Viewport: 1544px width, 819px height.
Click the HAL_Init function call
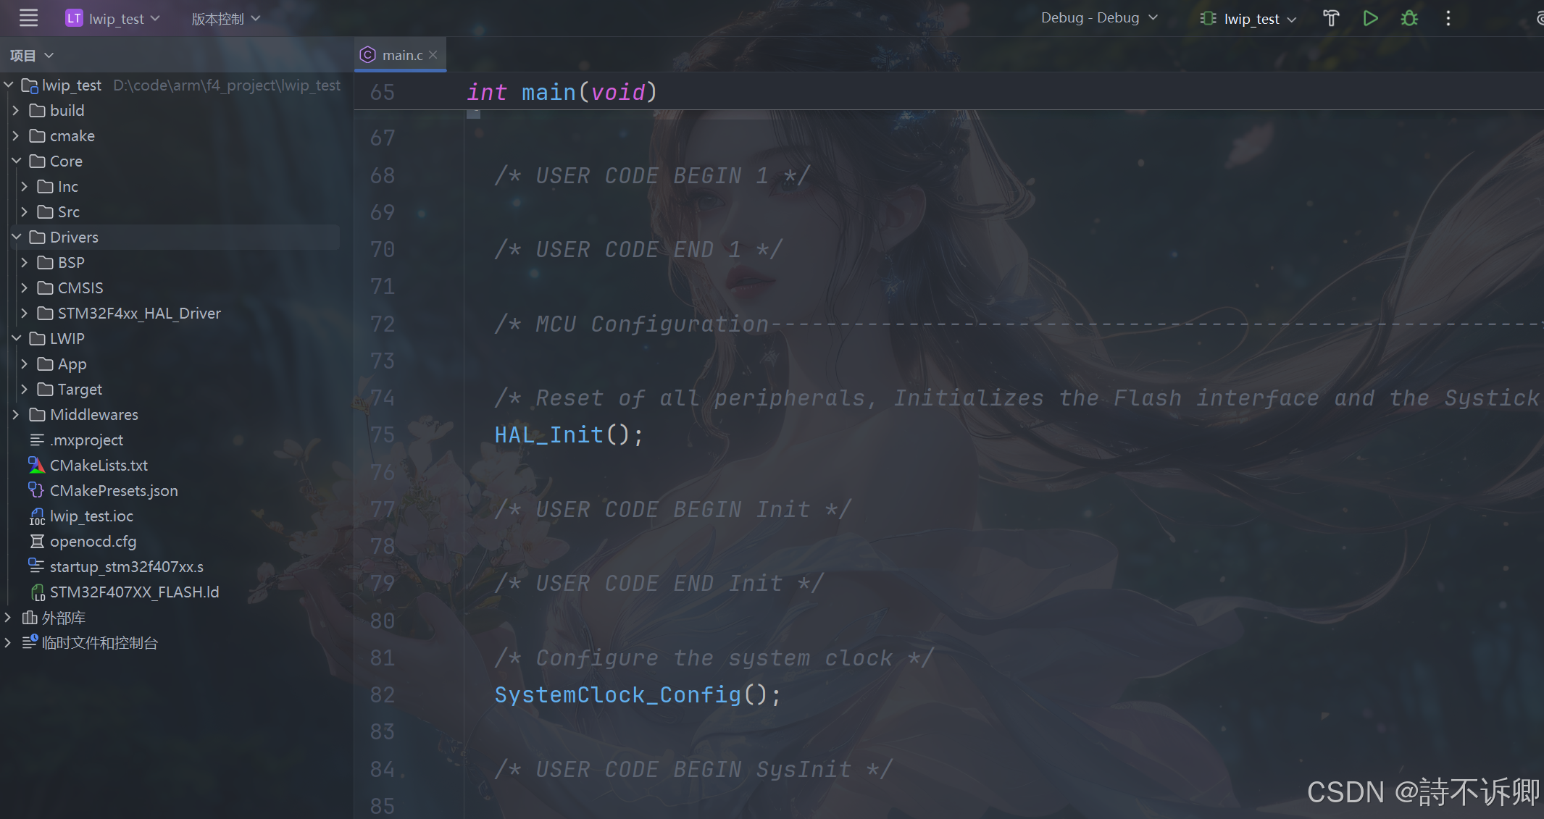548,434
